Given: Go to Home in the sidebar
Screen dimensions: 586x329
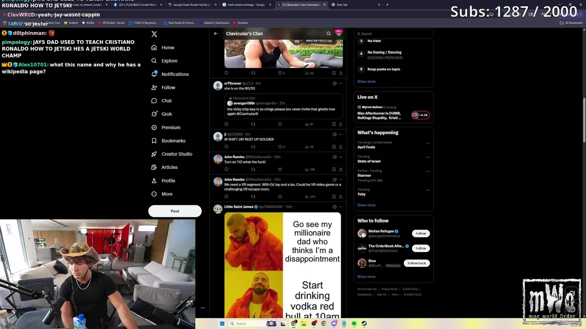Looking at the screenshot, I should tap(163, 48).
